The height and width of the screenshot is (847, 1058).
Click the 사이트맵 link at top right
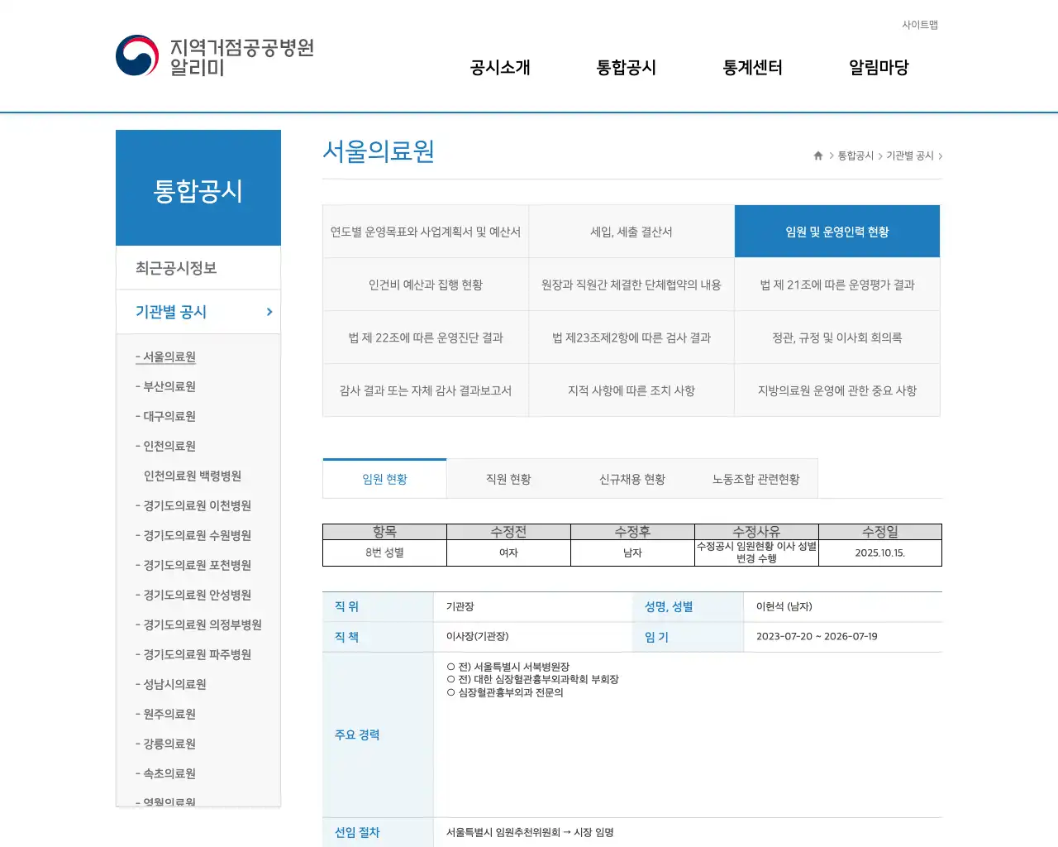click(x=920, y=25)
